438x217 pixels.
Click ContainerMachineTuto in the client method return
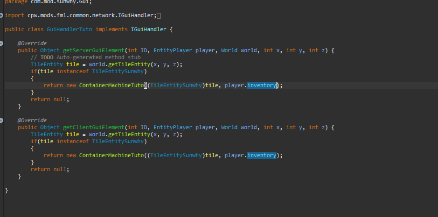click(x=112, y=155)
